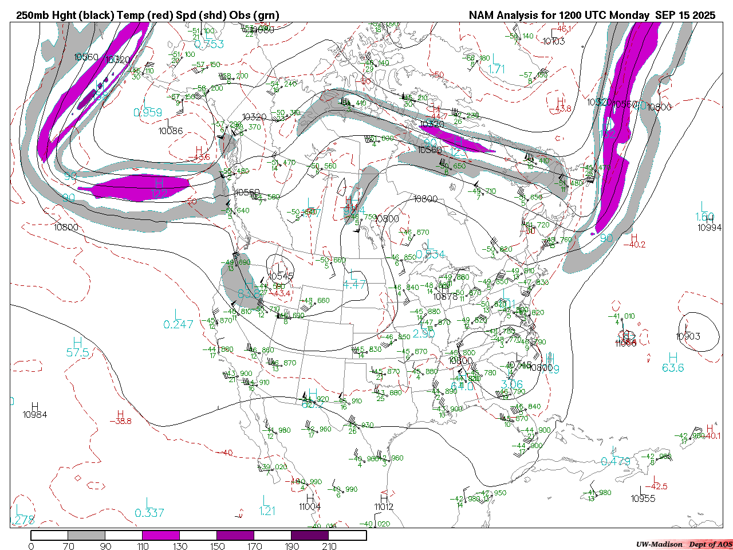The width and height of the screenshot is (733, 550).
Task: Select the cyan L marker above 1.71
Action: [496, 58]
